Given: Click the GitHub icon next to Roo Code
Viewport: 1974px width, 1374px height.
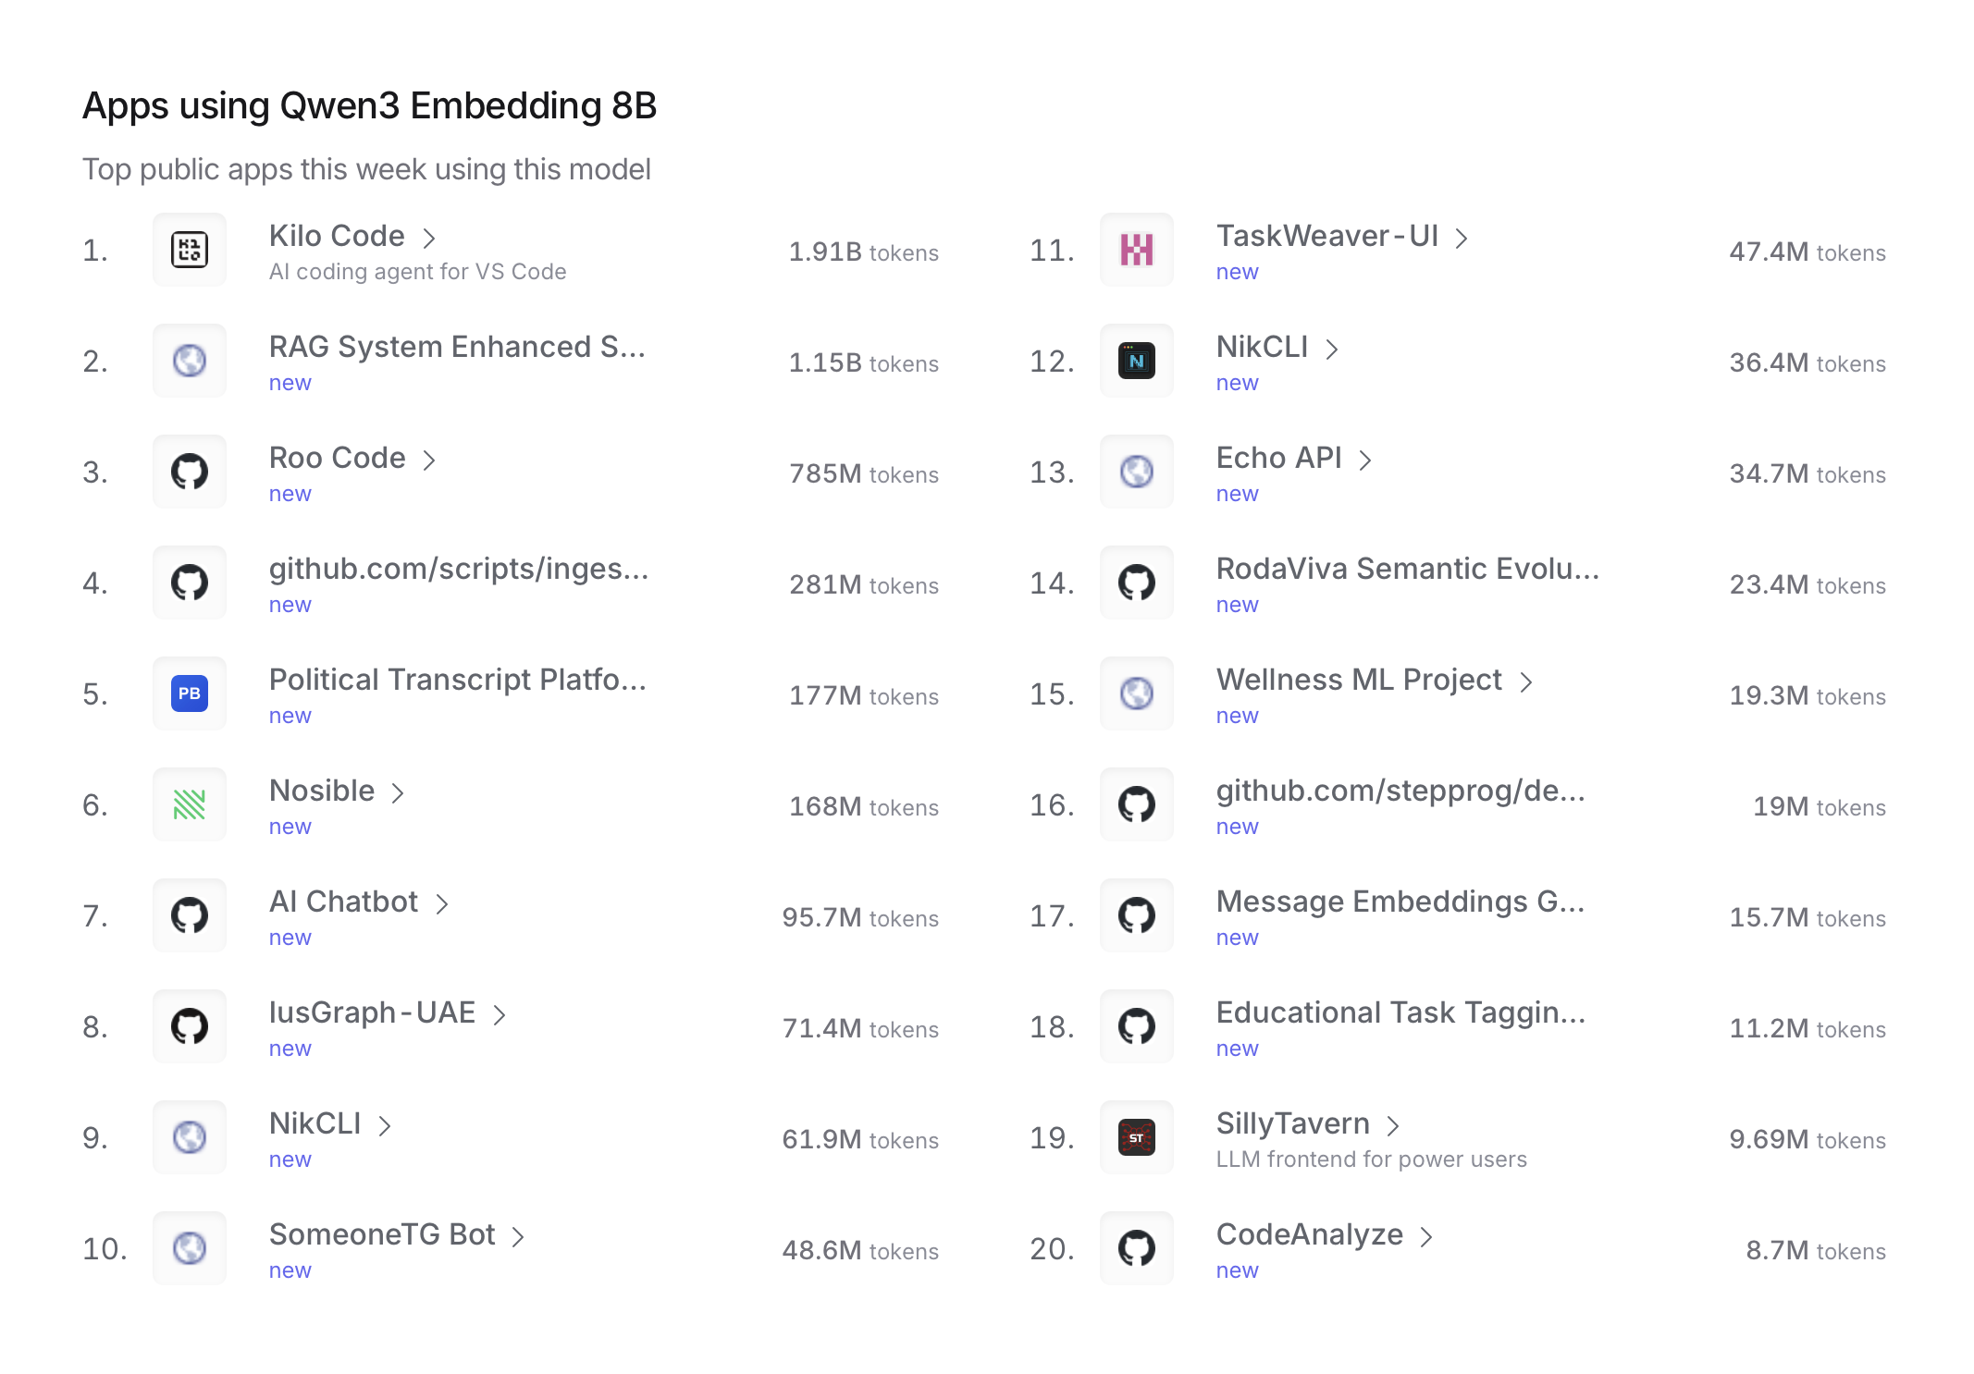Looking at the screenshot, I should (x=189, y=471).
